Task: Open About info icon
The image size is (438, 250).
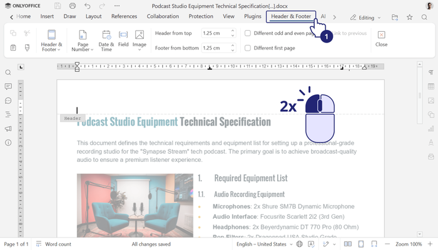Action: point(8,142)
